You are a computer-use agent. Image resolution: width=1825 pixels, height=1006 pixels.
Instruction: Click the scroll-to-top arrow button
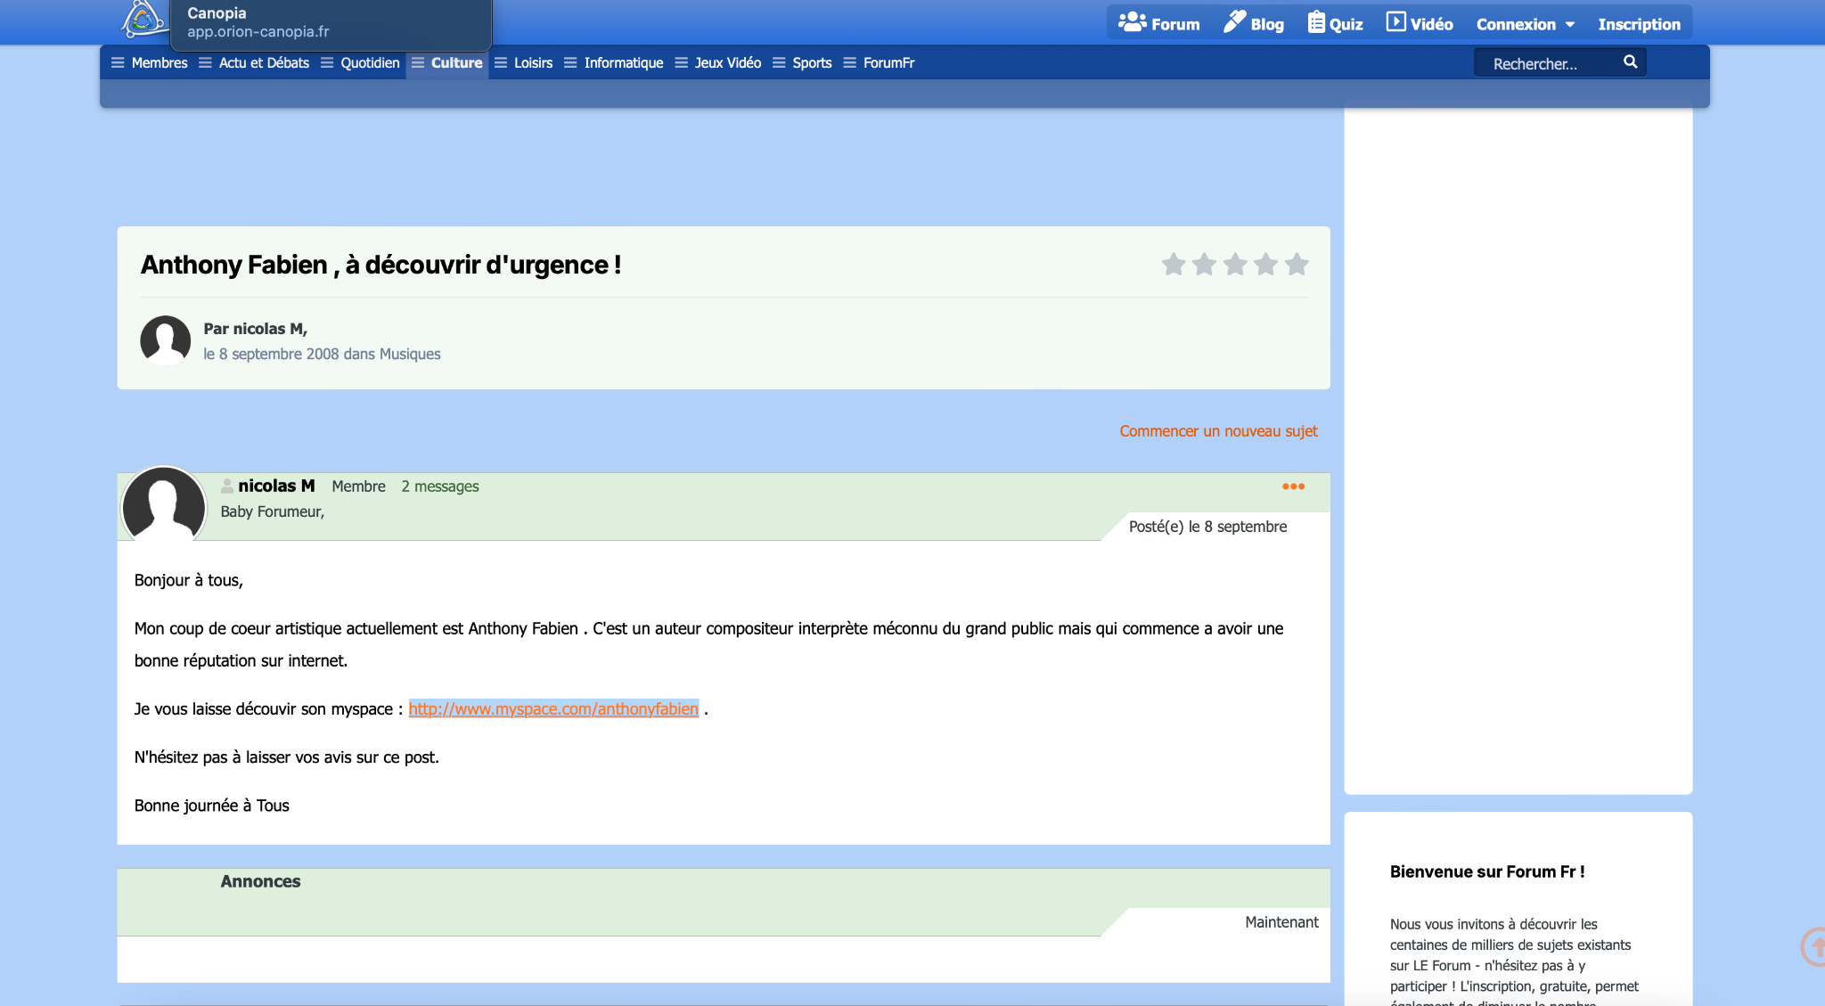click(x=1813, y=946)
